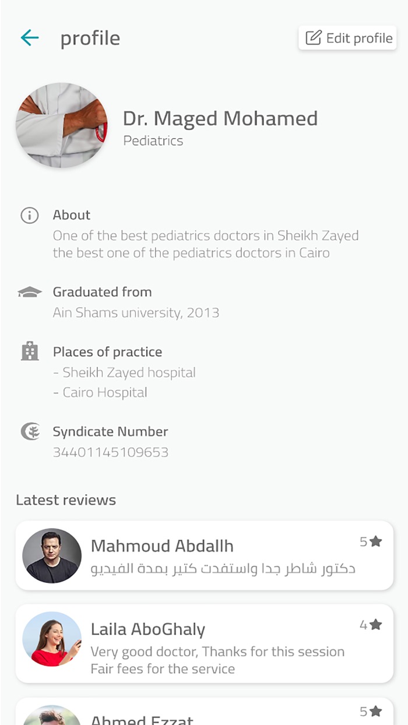Screen dimensions: 408x725
Task: Tap the hospital building icon
Action: click(x=29, y=351)
